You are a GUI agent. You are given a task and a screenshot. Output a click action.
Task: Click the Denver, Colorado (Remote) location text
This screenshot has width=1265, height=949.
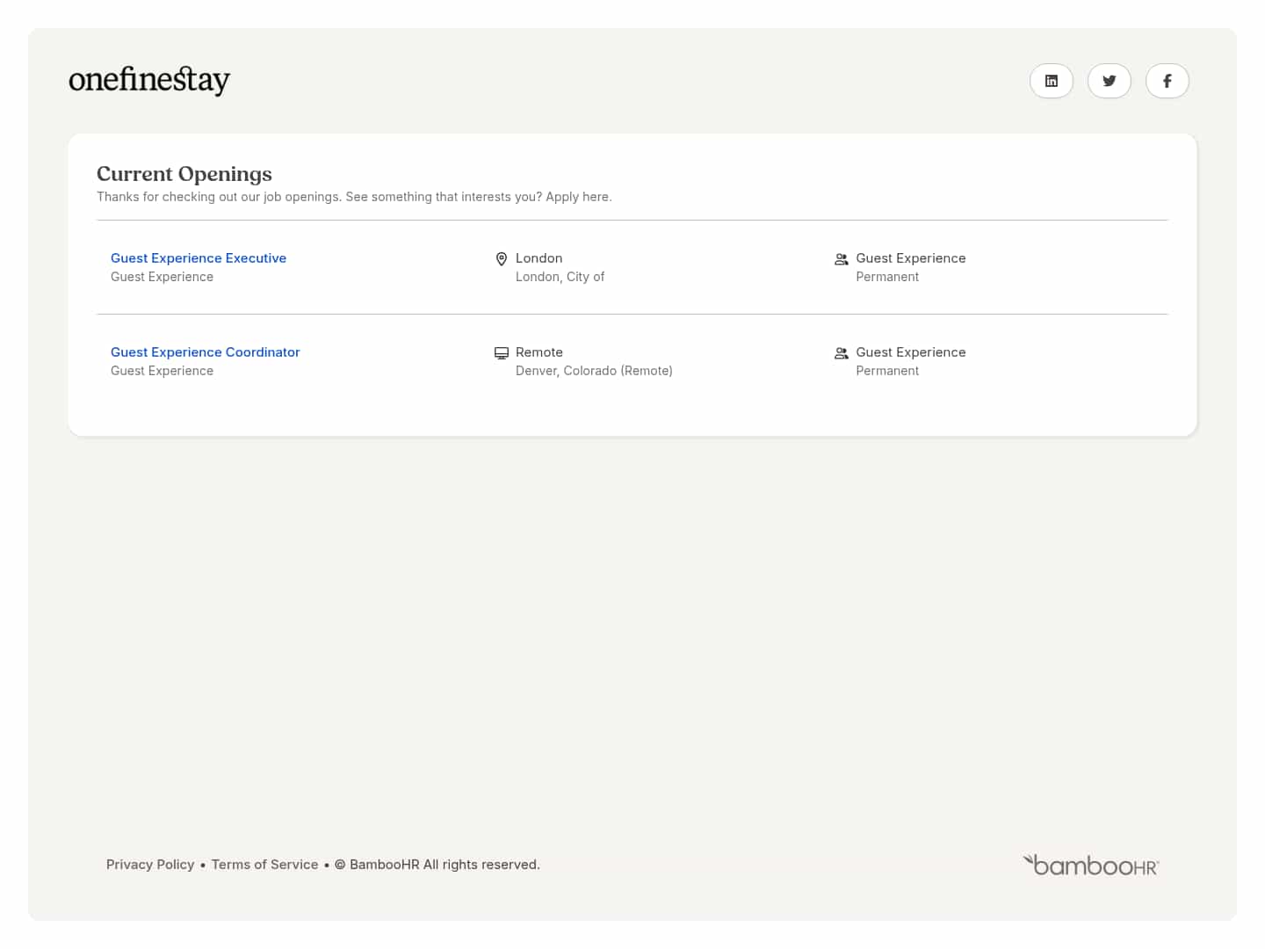point(594,370)
